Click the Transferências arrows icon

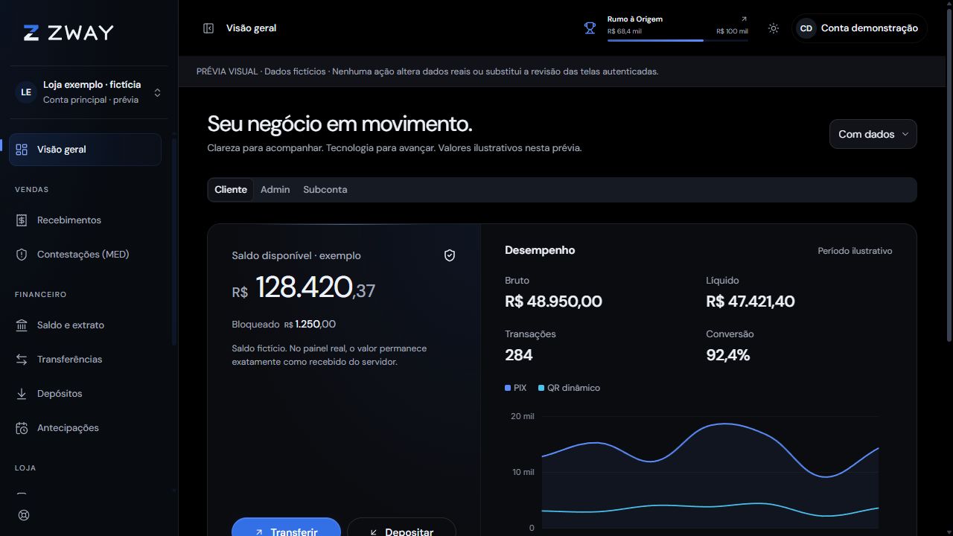22,360
